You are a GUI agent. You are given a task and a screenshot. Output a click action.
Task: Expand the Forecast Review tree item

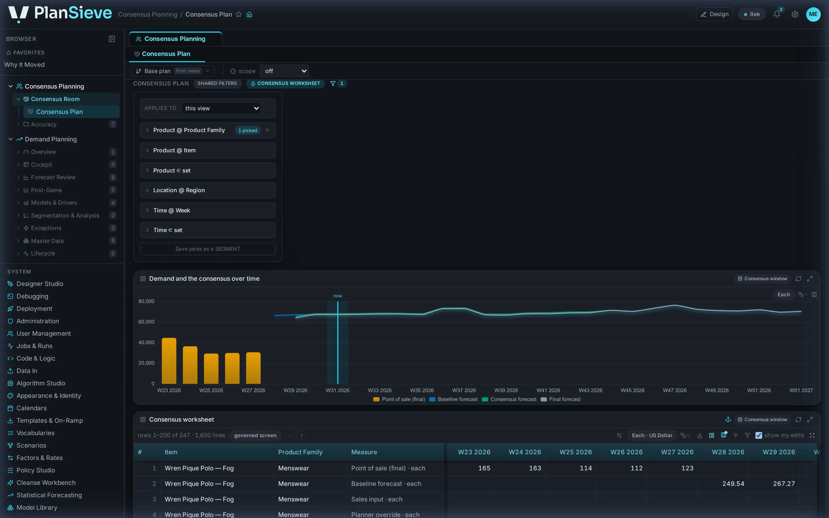18,177
